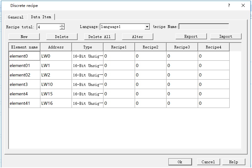Viewport: 252px width, 168px height.
Task: Decrease Recipe total with the down arrow
Action: click(62, 28)
